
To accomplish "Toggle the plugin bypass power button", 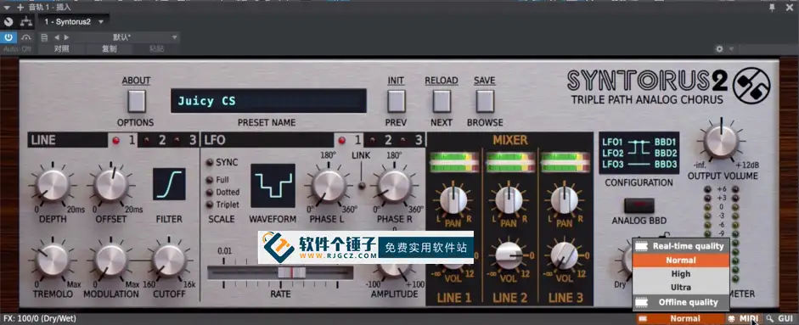I will [x=8, y=37].
